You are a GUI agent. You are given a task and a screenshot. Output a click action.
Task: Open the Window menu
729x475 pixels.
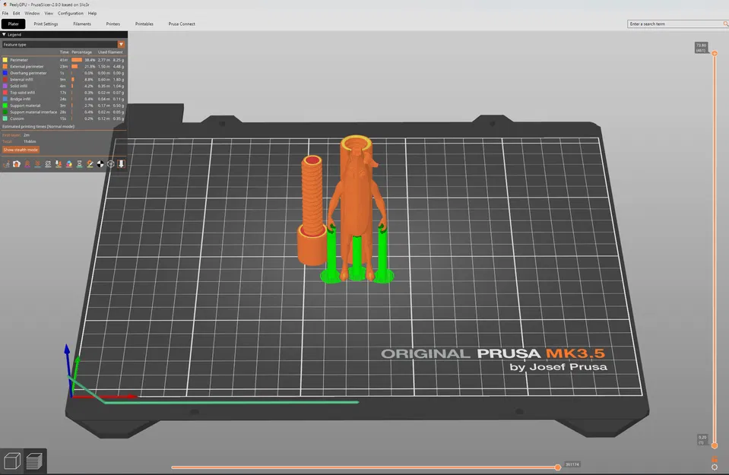[32, 14]
